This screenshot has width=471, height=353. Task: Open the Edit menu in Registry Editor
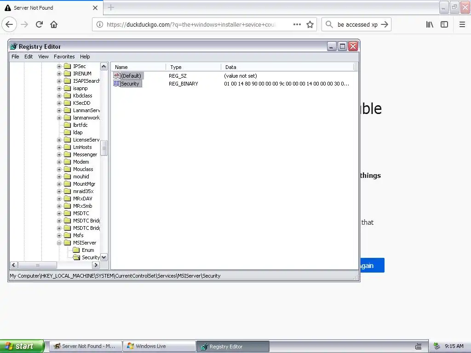[29, 57]
